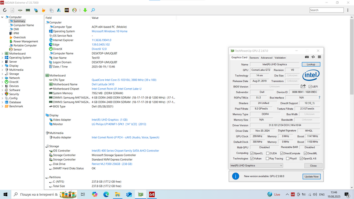The image size is (354, 199).
Task: Toggle the CUDA checkbox
Action: click(x=268, y=153)
